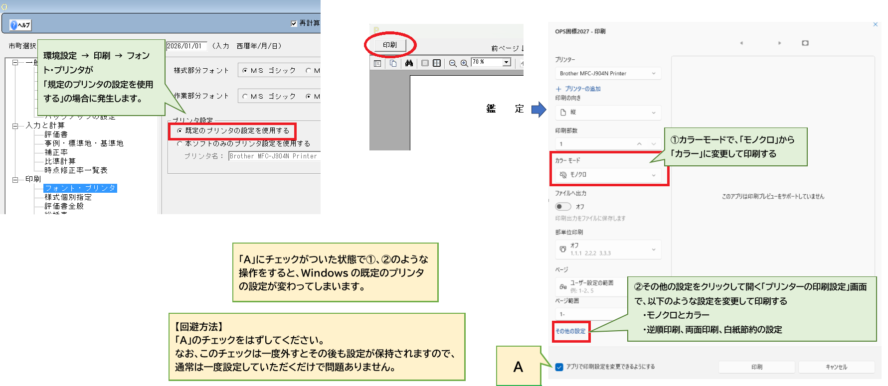Expand the 70 % zoom level dropdown
This screenshot has width=888, height=386.
[x=507, y=62]
